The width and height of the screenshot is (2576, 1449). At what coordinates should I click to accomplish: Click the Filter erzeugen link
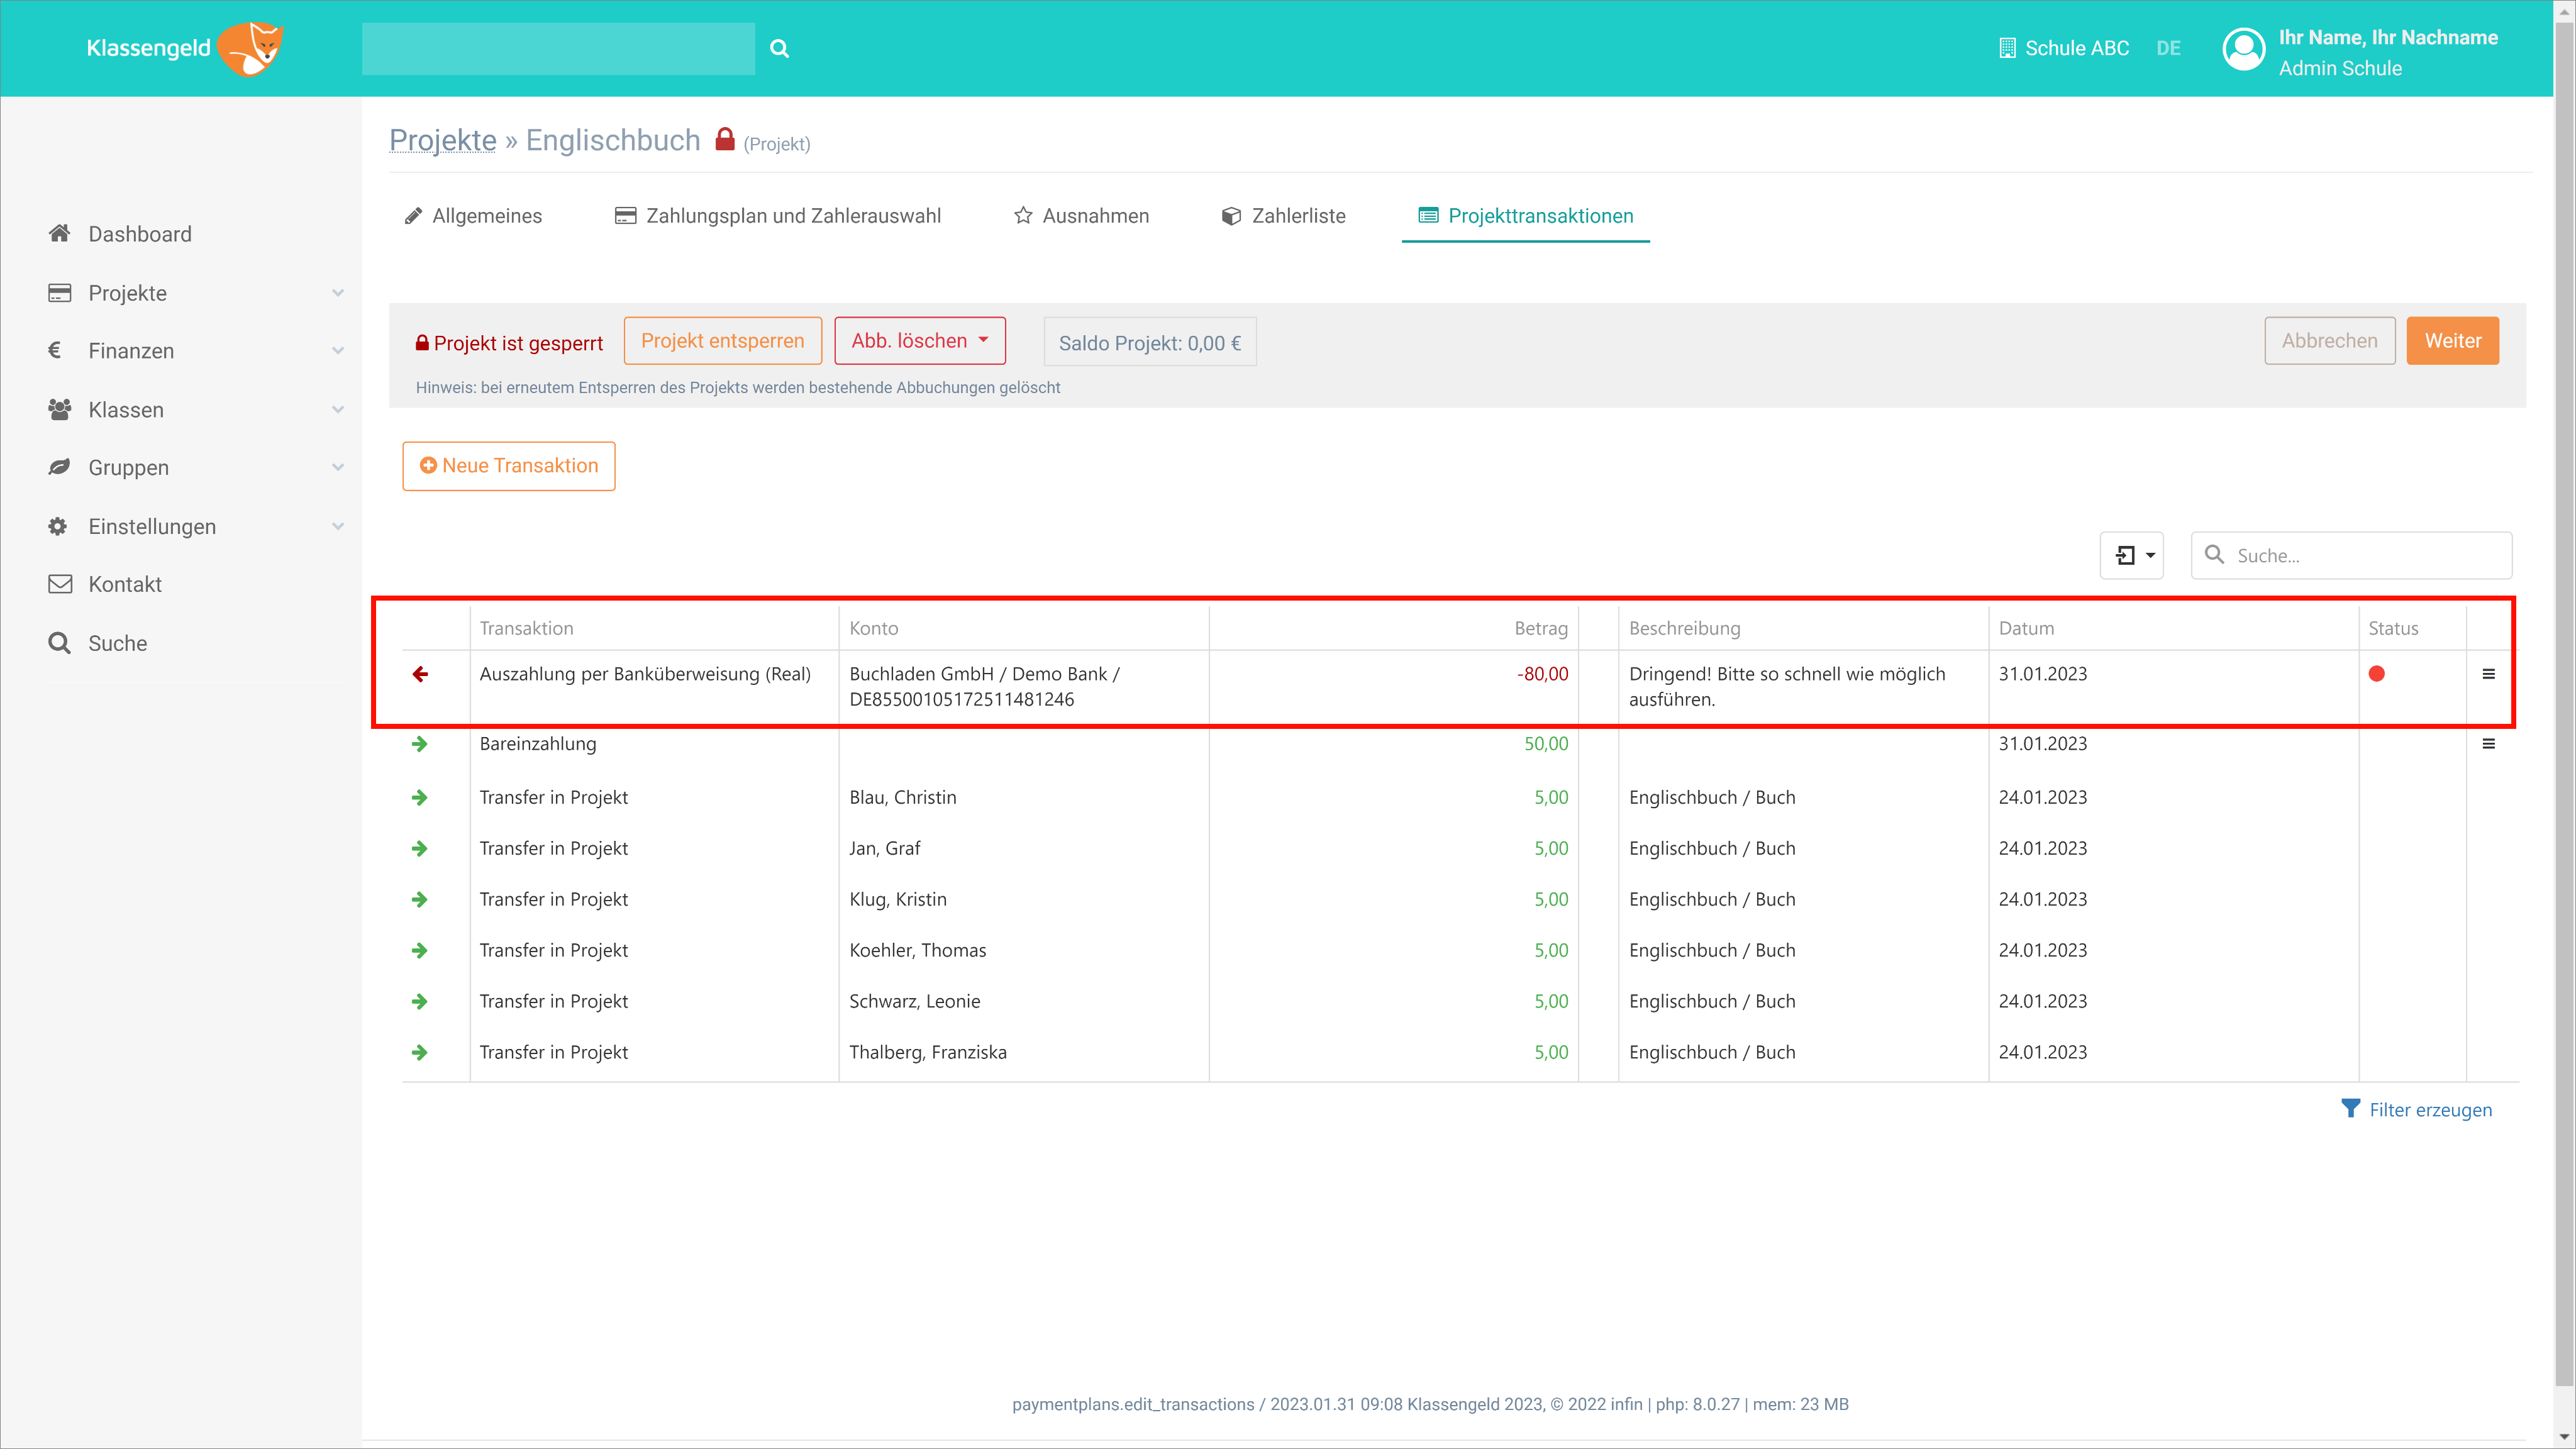click(2430, 1110)
